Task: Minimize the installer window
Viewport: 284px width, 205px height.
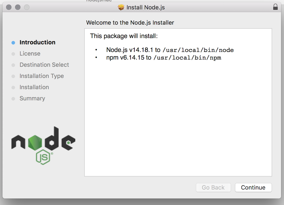Action: click(x=18, y=7)
